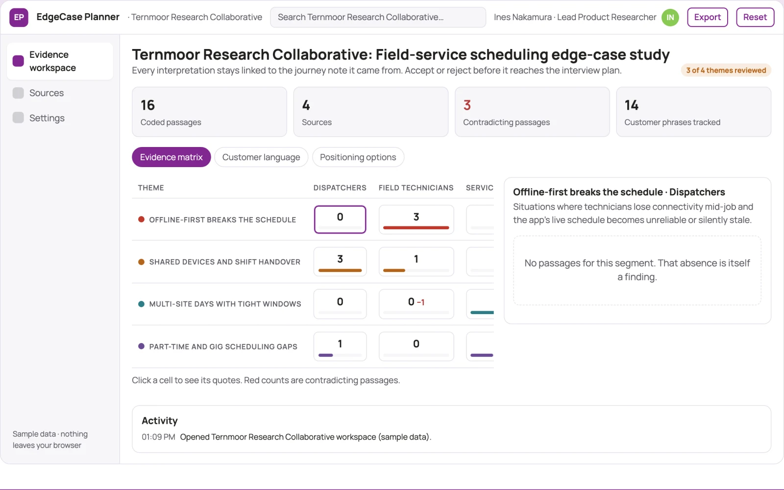
Task: Click 'PART-TIME AND GIG SCHEDULING GAPS' row label
Action: click(x=223, y=346)
